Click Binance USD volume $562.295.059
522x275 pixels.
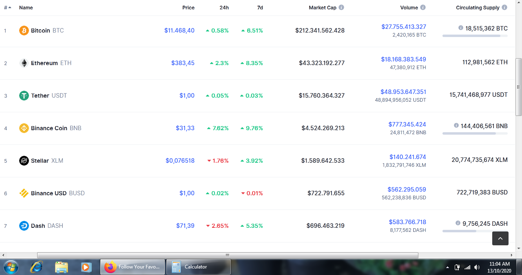407,190
